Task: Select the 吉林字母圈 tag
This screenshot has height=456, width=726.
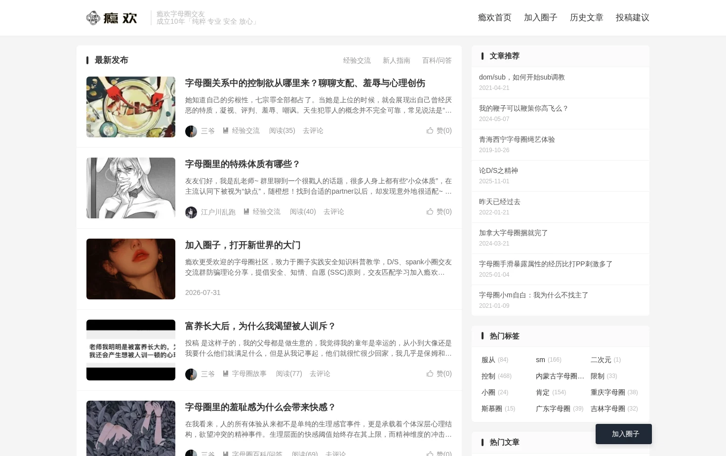Action: tap(607, 409)
